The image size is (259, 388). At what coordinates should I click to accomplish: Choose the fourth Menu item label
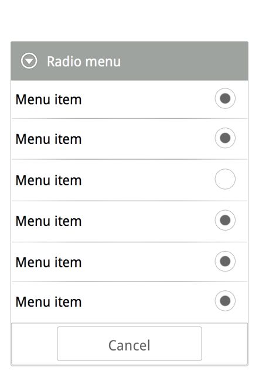[49, 221]
